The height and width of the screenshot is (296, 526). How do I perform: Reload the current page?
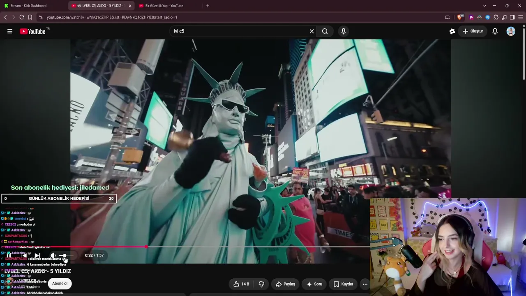point(22,17)
